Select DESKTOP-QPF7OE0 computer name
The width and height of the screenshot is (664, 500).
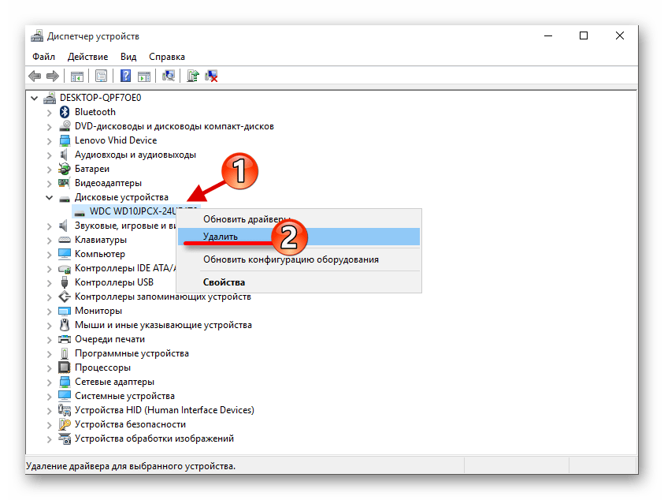(x=100, y=98)
